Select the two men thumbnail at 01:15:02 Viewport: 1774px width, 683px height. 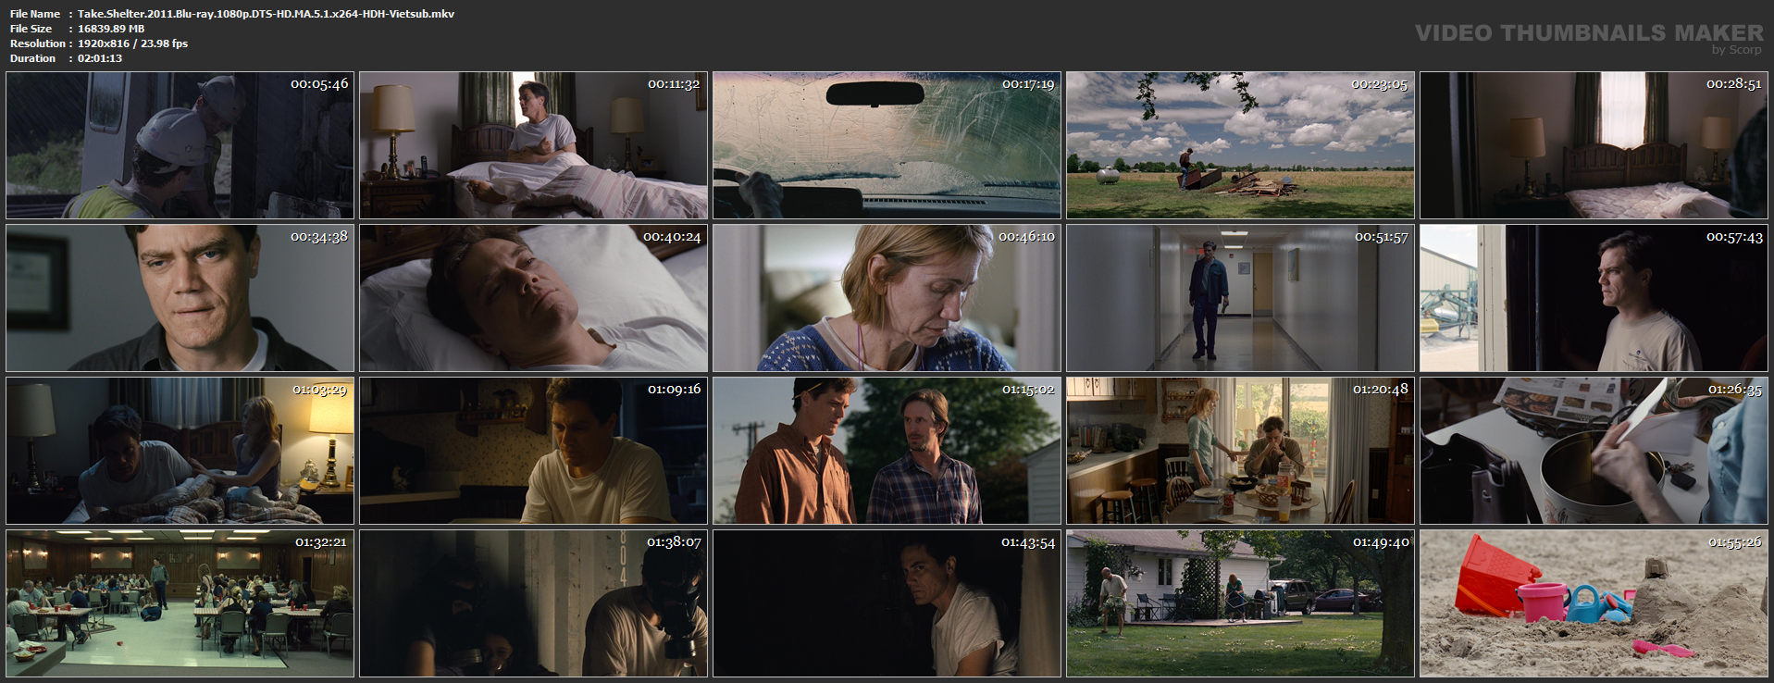coord(887,451)
